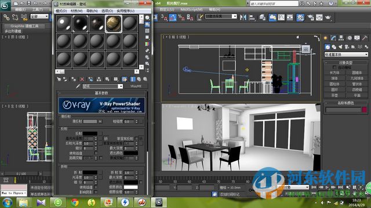Click Sample Type sphere icon in side toolbar
Screen dimensions: 371x208
147,18
